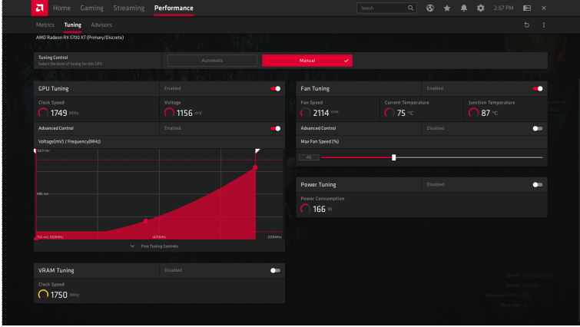The image size is (580, 327).
Task: Open the Gaming tab
Action: tap(91, 8)
